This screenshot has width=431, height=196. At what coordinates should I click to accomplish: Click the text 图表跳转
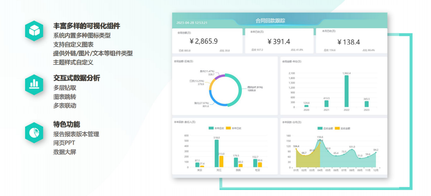(65, 97)
